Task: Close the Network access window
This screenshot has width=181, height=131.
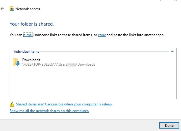Action: tap(175, 1)
